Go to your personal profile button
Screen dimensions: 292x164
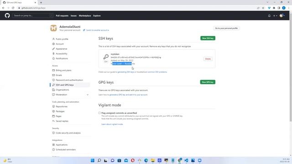pyautogui.click(x=226, y=28)
